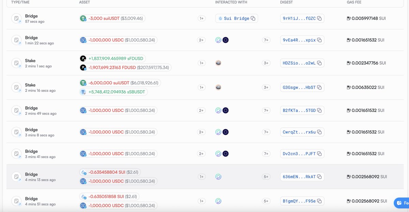
Task: Open transaction icon for 57 secs ago Bridge
Action: tap(16, 18)
